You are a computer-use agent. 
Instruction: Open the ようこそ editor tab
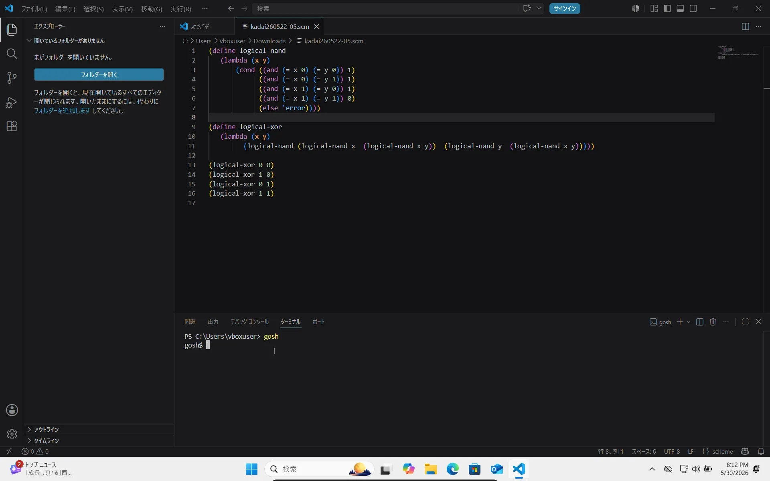point(200,26)
